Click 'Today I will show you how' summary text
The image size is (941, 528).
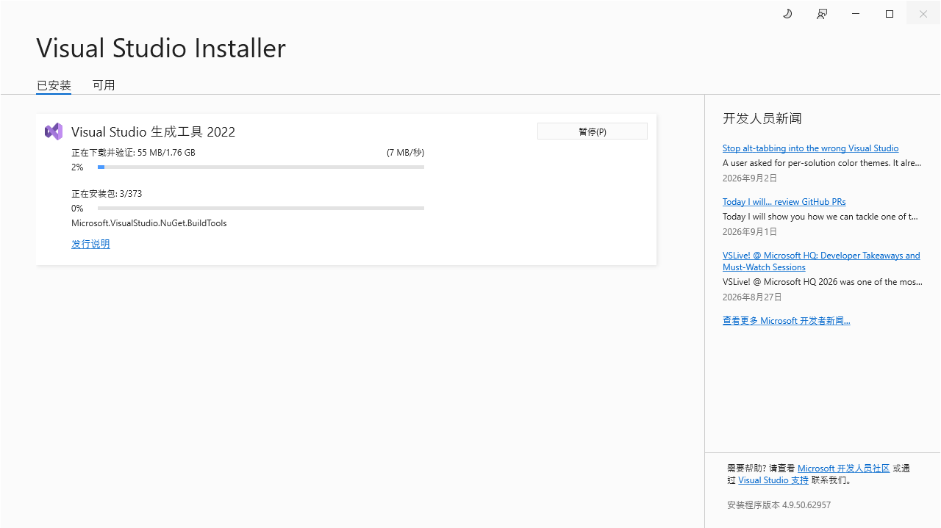click(x=820, y=217)
